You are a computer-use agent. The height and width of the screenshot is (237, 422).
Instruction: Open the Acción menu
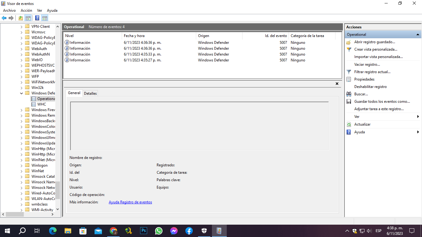[x=26, y=10]
